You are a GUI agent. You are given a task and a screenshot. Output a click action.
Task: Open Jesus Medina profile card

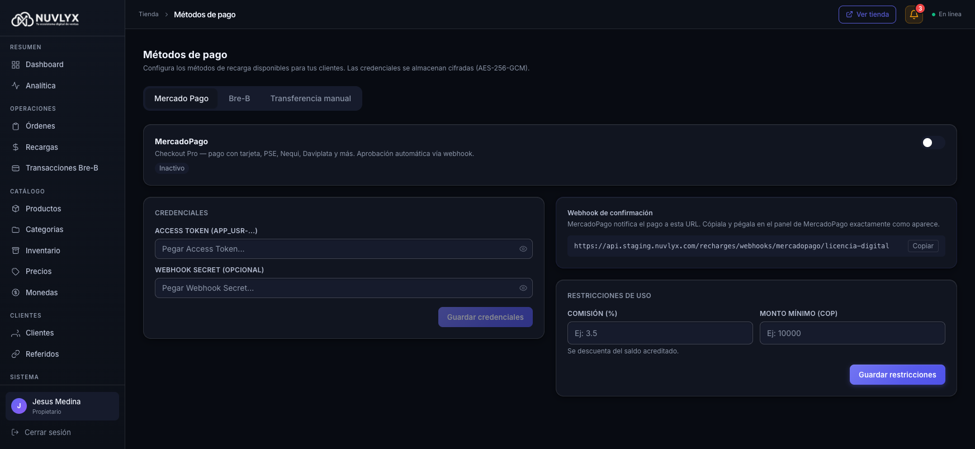pyautogui.click(x=62, y=406)
